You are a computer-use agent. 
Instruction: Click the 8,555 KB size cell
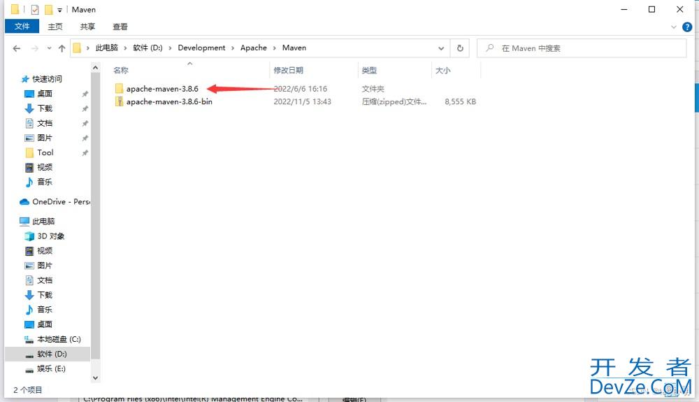tap(460, 101)
